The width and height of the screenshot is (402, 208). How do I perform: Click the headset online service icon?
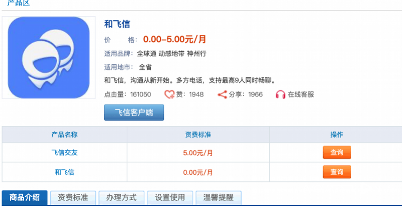(x=280, y=94)
